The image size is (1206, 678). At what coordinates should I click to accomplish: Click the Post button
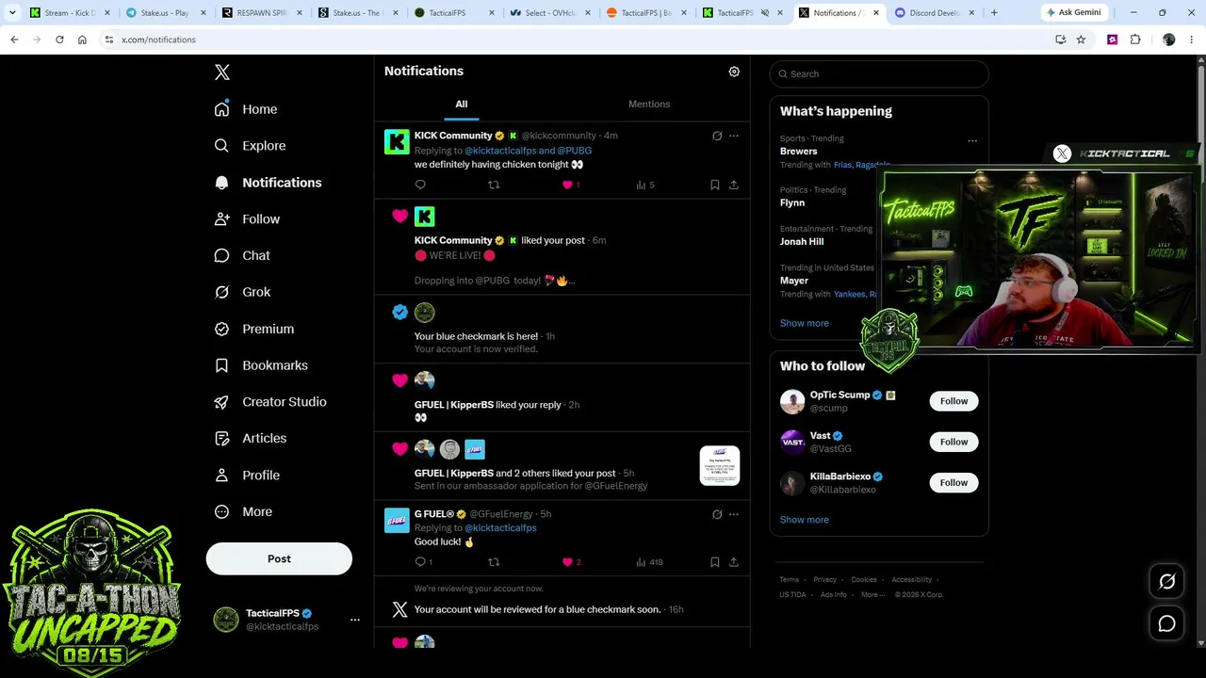point(279,558)
